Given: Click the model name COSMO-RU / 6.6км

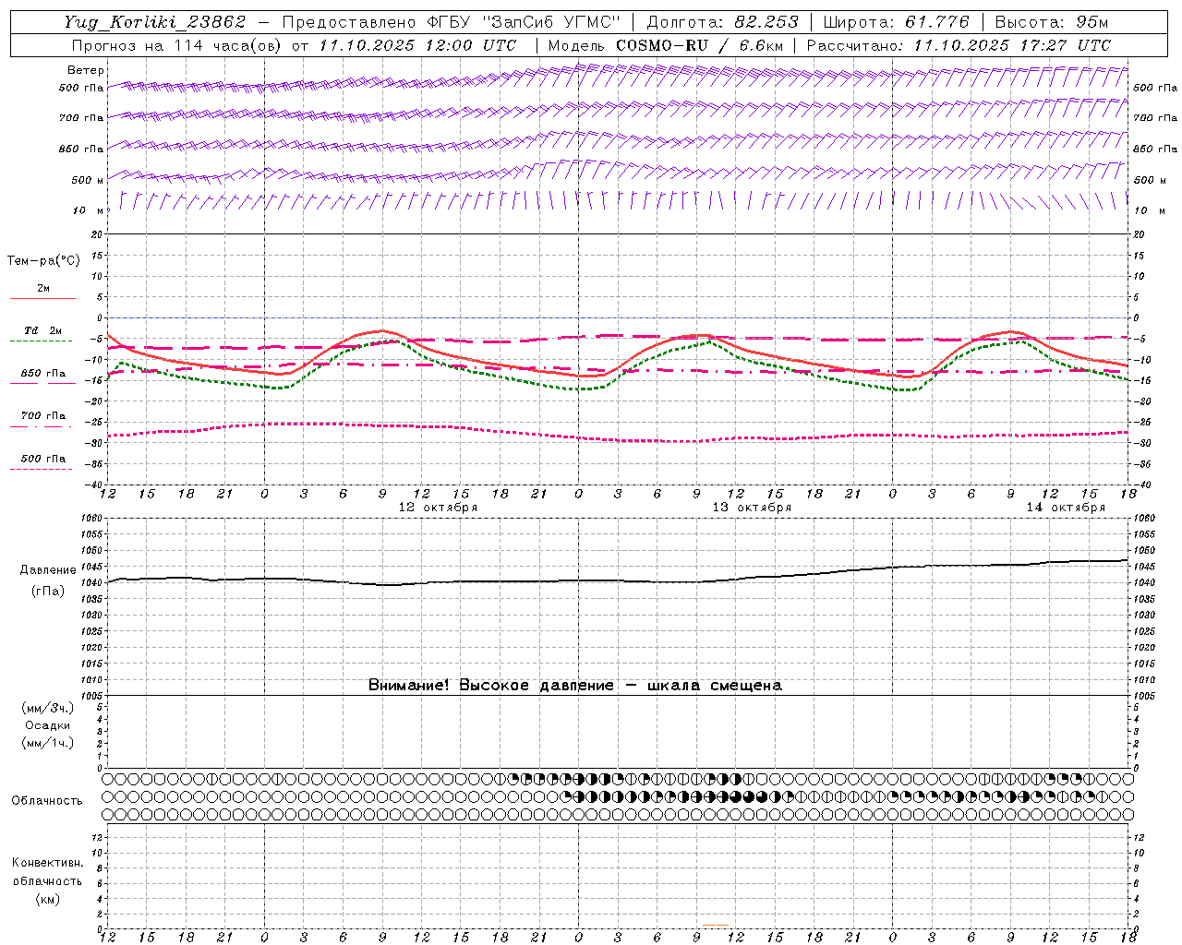Looking at the screenshot, I should pos(699,45).
